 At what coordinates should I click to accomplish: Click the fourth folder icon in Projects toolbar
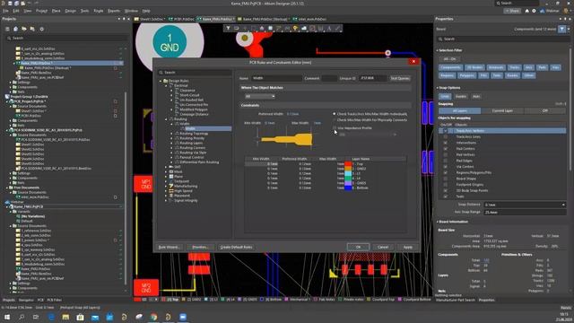pos(32,29)
